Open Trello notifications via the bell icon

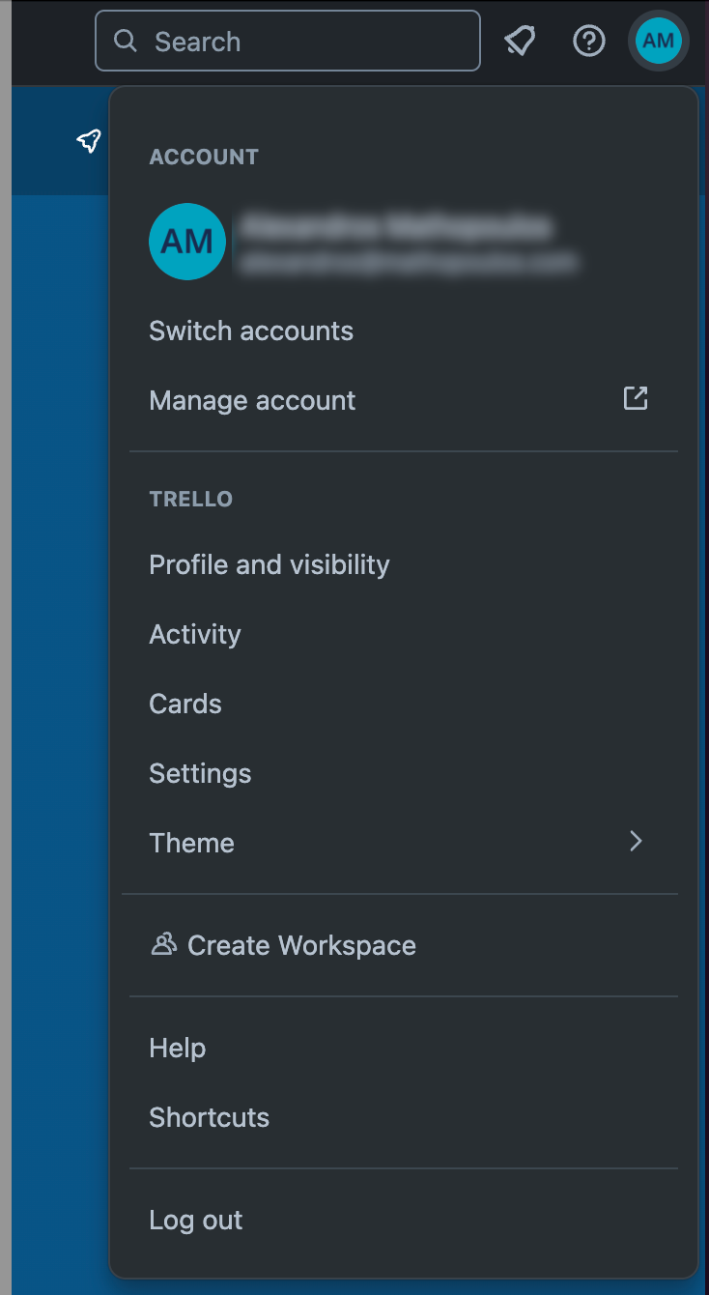(521, 41)
